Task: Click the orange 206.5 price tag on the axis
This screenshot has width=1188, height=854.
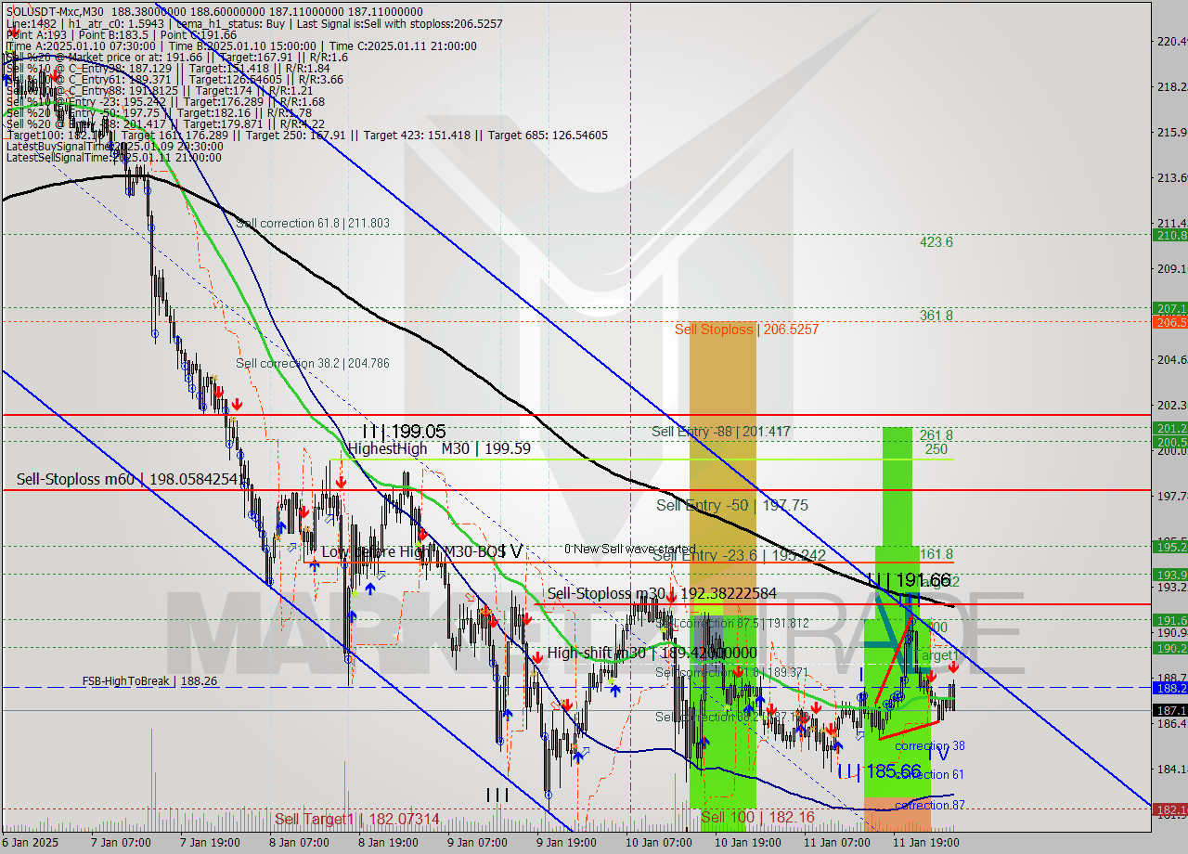Action: pyautogui.click(x=1170, y=322)
